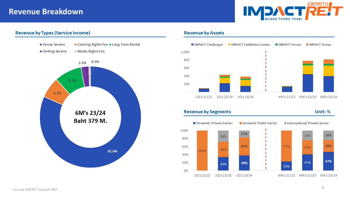Click the Source: IMPACT Growth REIT footnote
The width and height of the screenshot is (350, 197).
(x=35, y=190)
